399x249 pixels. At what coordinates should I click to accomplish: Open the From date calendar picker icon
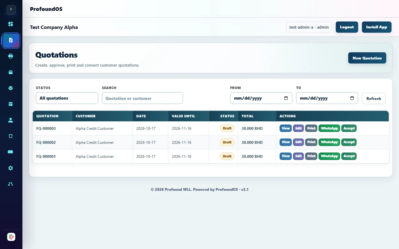pos(286,98)
